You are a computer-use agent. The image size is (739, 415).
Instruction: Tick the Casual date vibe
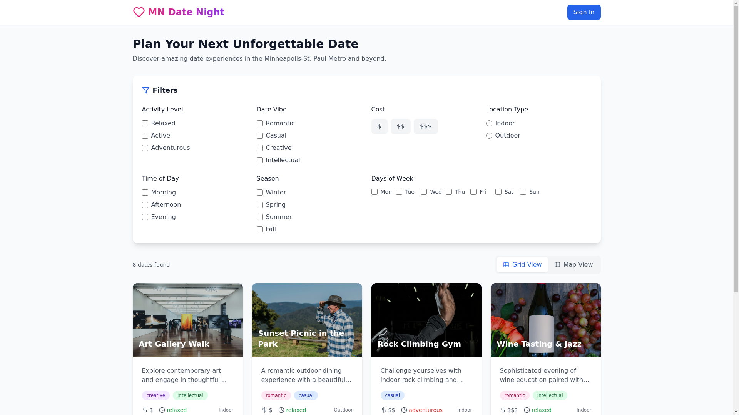coord(260,136)
